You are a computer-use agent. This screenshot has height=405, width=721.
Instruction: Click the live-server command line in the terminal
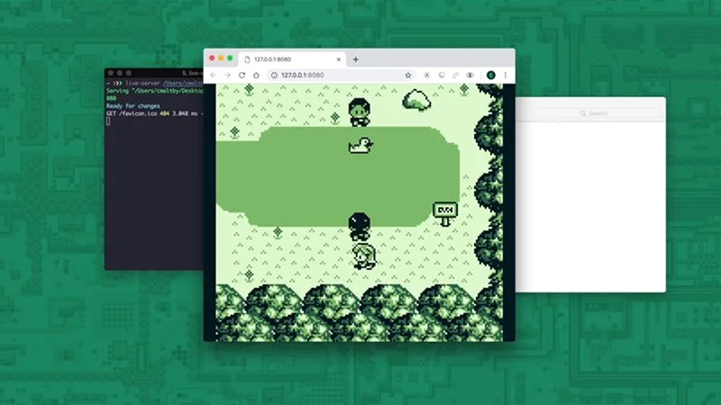click(x=154, y=83)
